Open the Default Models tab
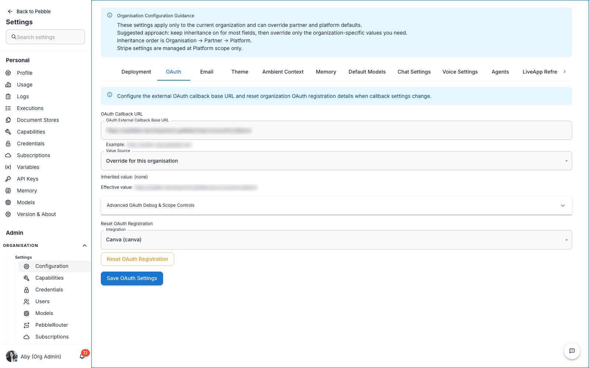 point(367,72)
